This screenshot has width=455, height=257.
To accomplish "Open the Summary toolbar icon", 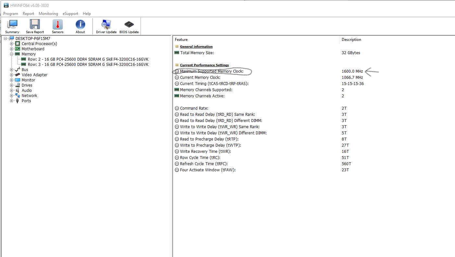I will tap(12, 25).
